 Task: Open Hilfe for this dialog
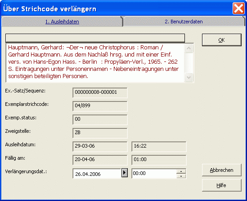pyautogui.click(x=222, y=185)
